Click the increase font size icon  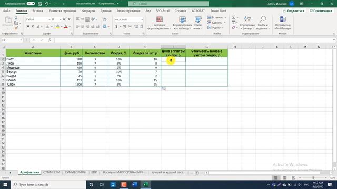[64, 19]
